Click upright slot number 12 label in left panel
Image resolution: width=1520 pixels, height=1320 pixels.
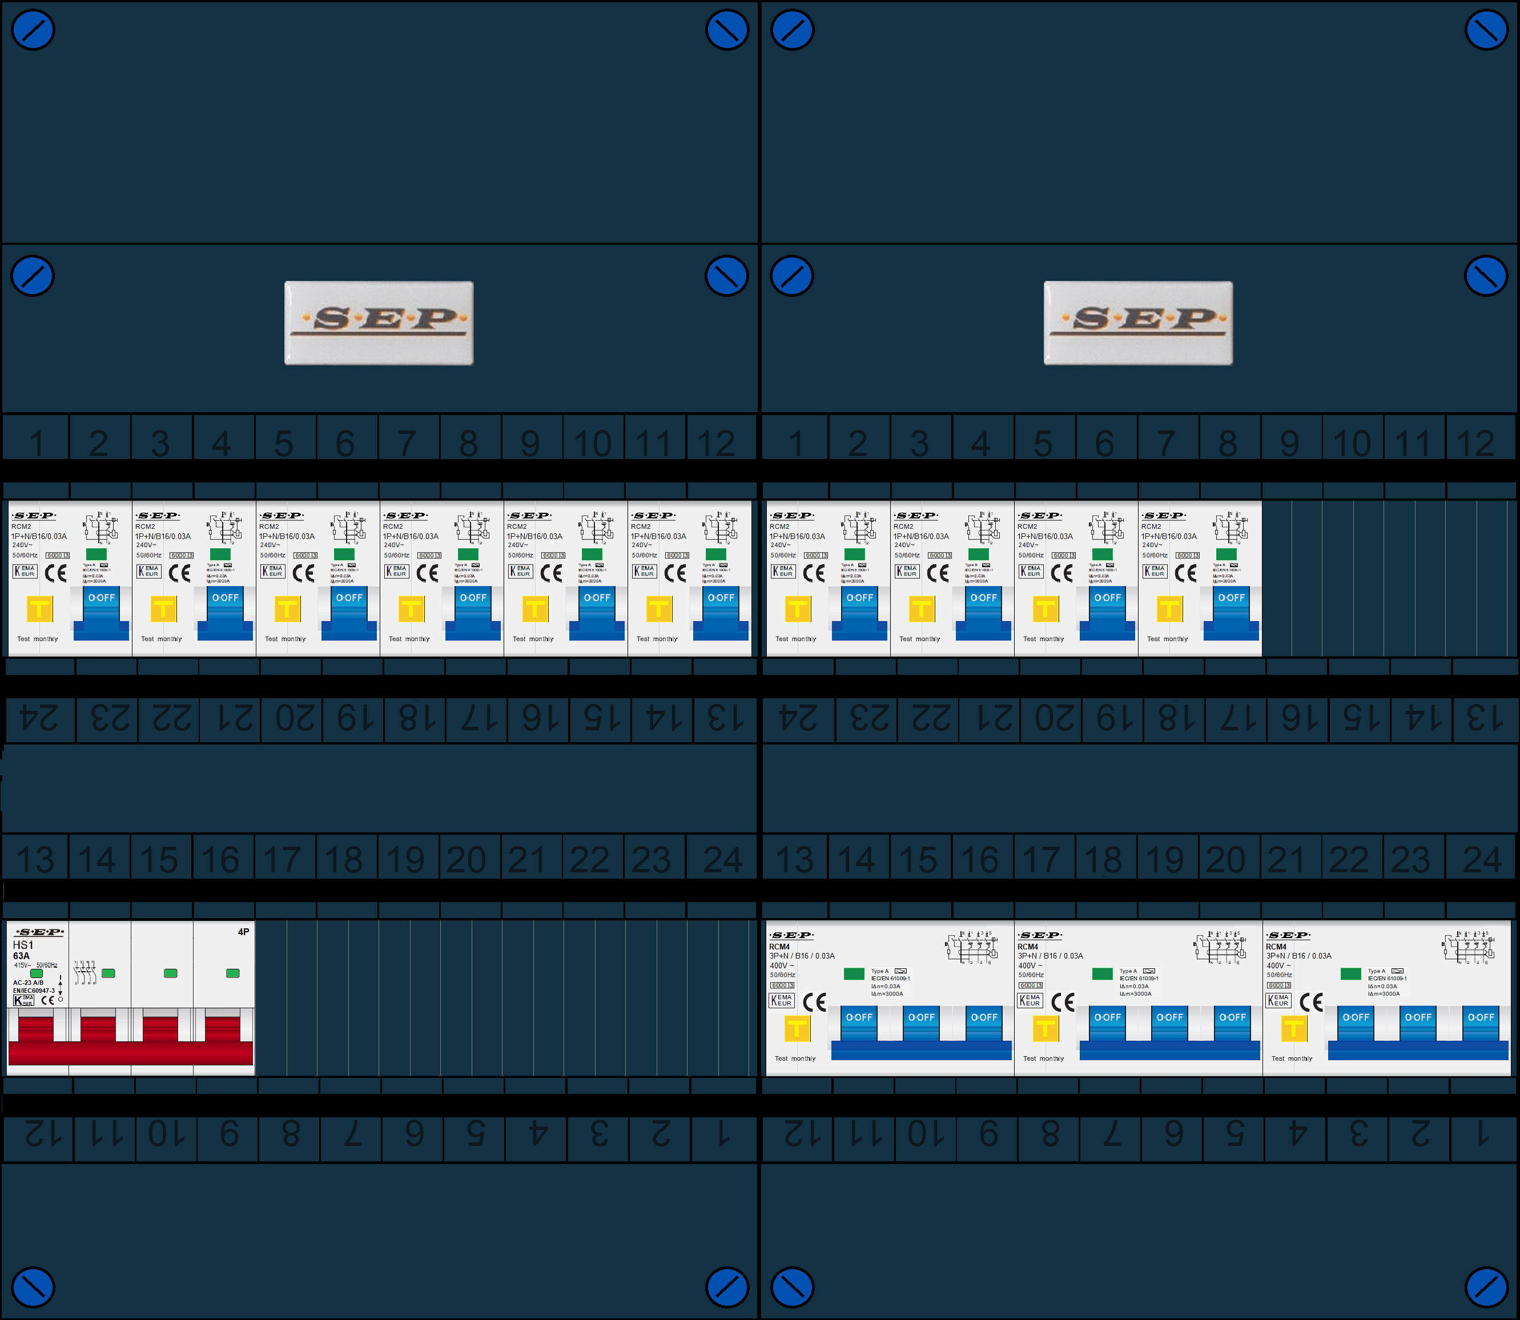[x=715, y=444]
